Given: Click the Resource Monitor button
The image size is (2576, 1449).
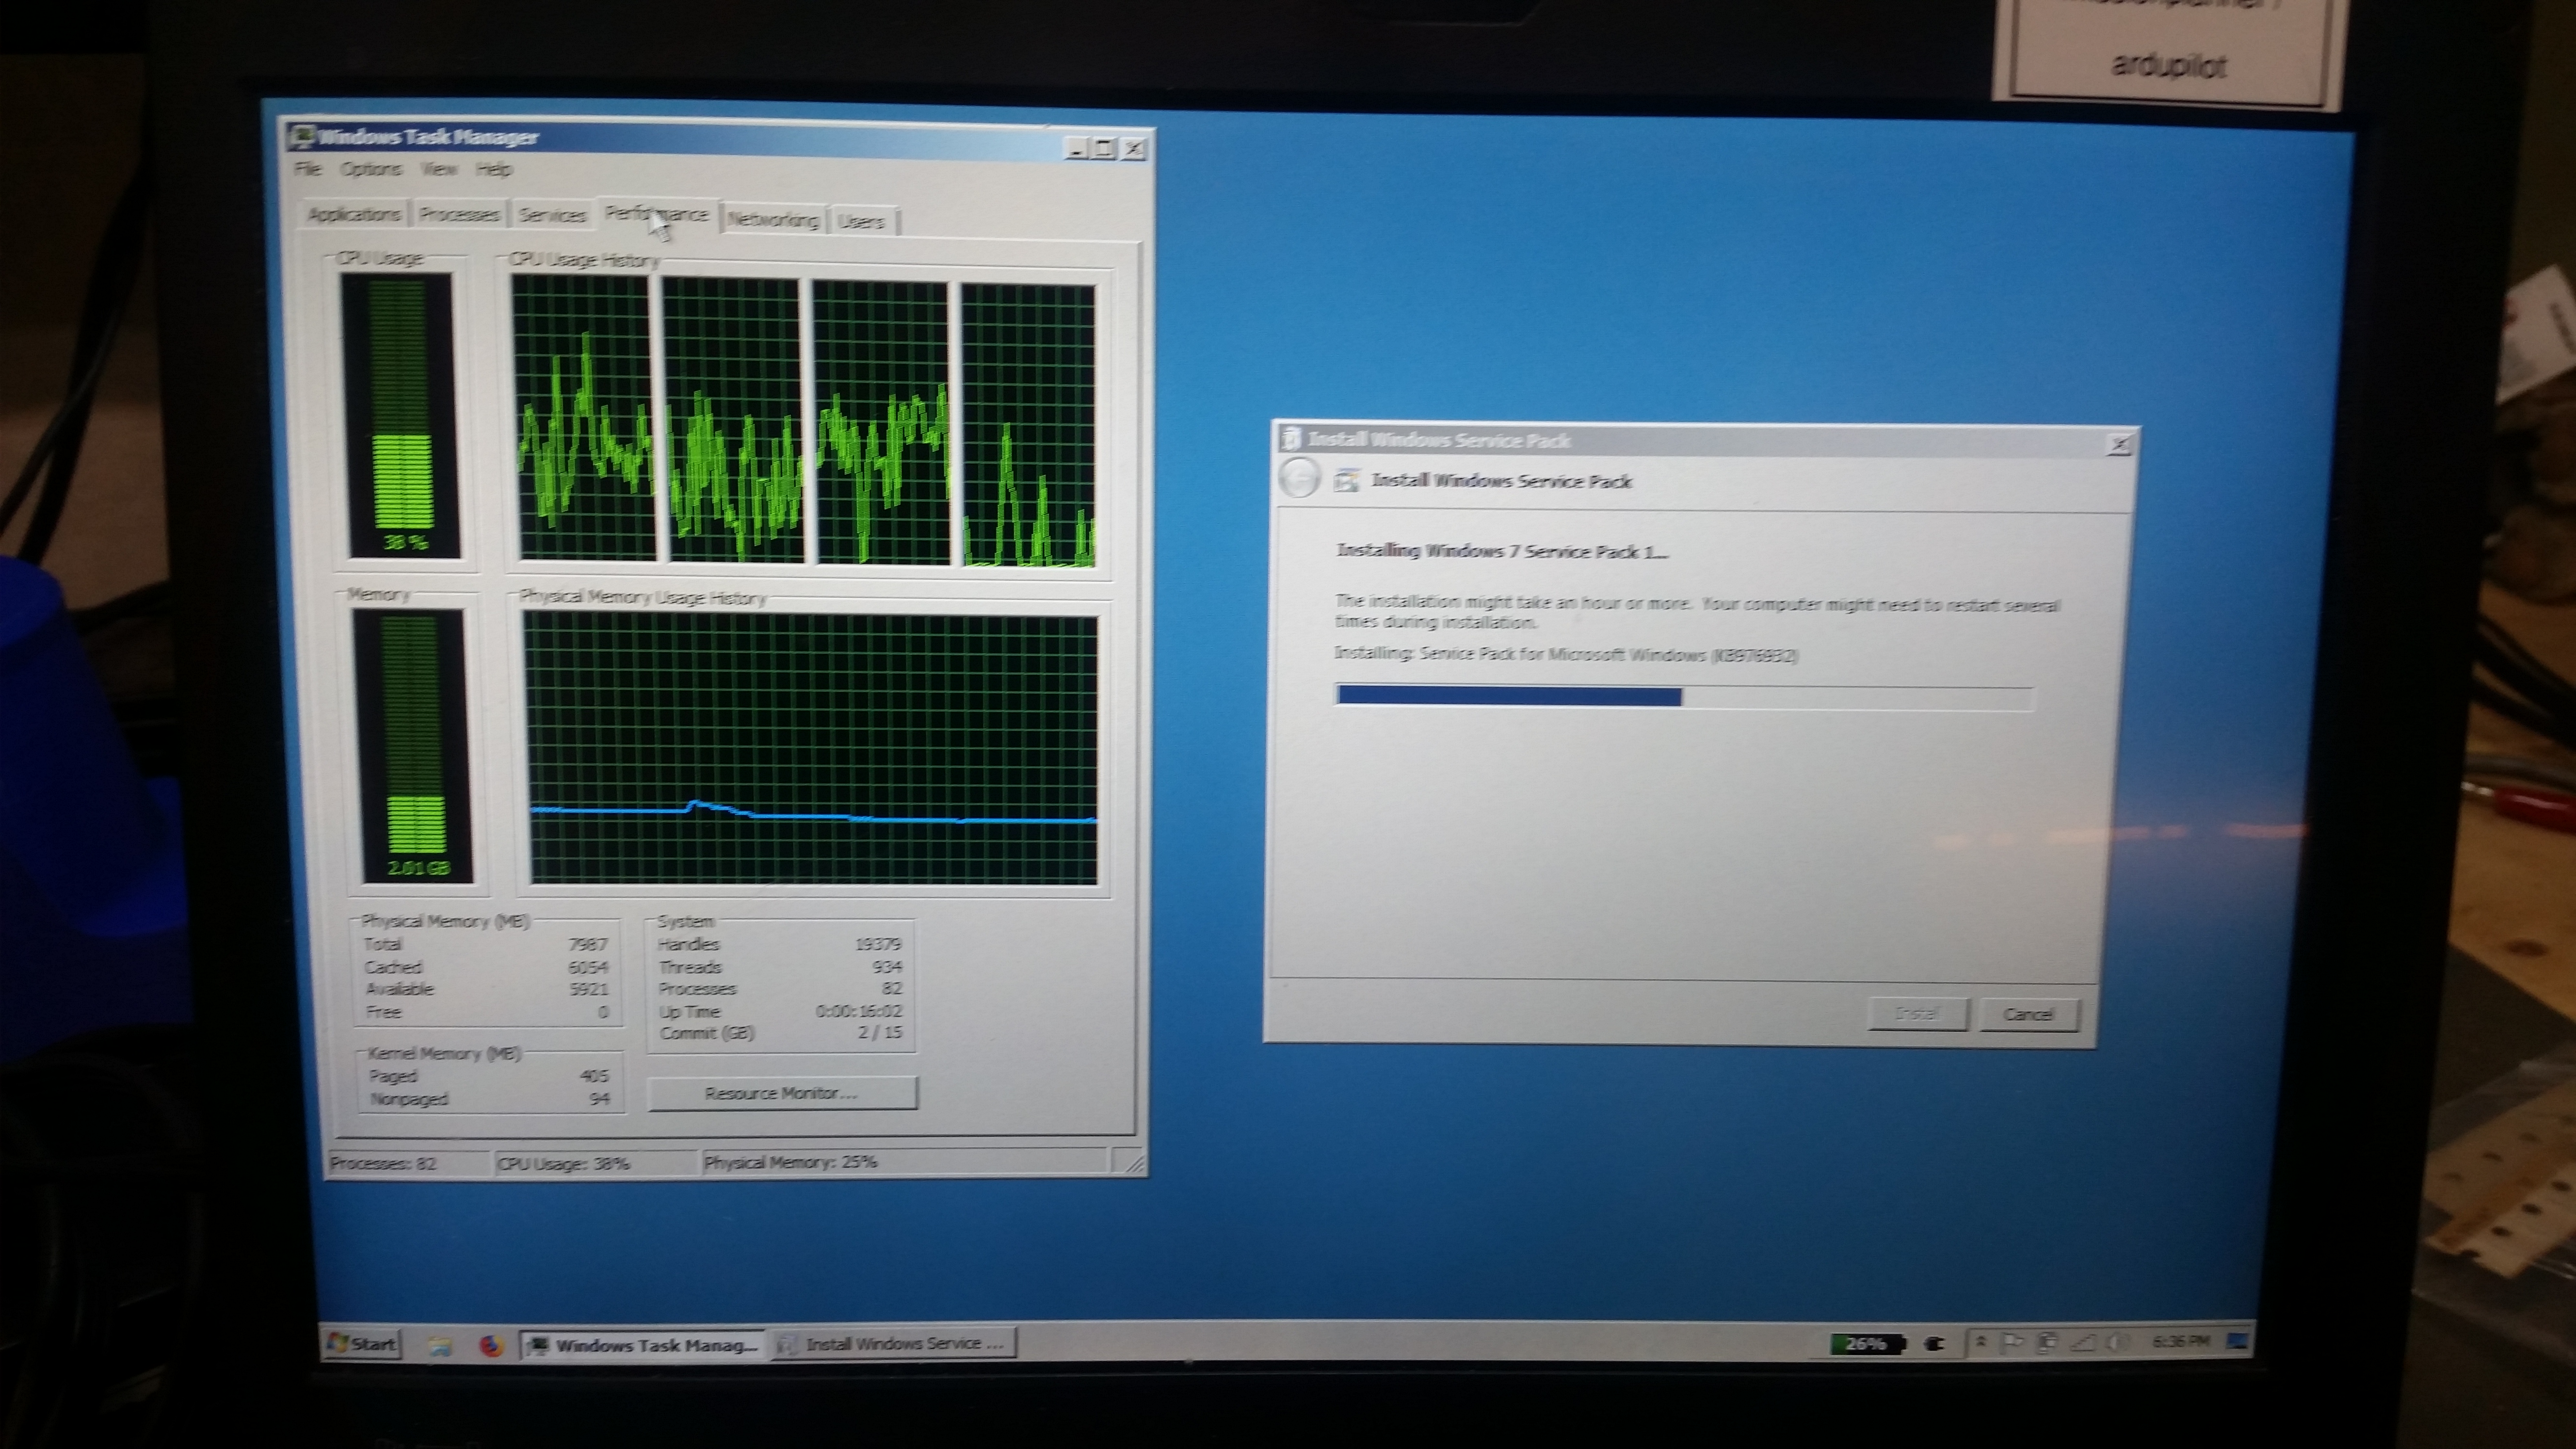Looking at the screenshot, I should (x=782, y=1093).
